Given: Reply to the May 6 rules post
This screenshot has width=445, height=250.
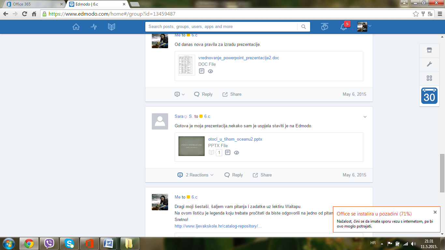Looking at the screenshot, I should coord(203,94).
